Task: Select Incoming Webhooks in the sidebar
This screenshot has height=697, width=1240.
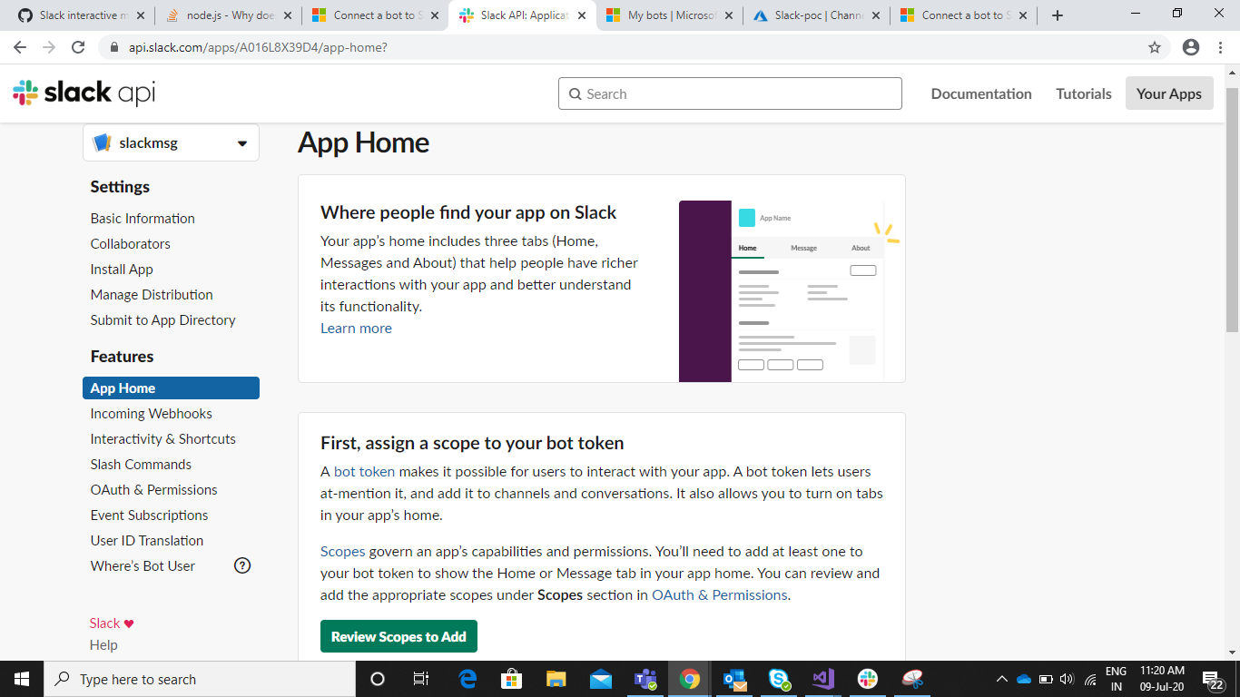Action: click(x=151, y=413)
